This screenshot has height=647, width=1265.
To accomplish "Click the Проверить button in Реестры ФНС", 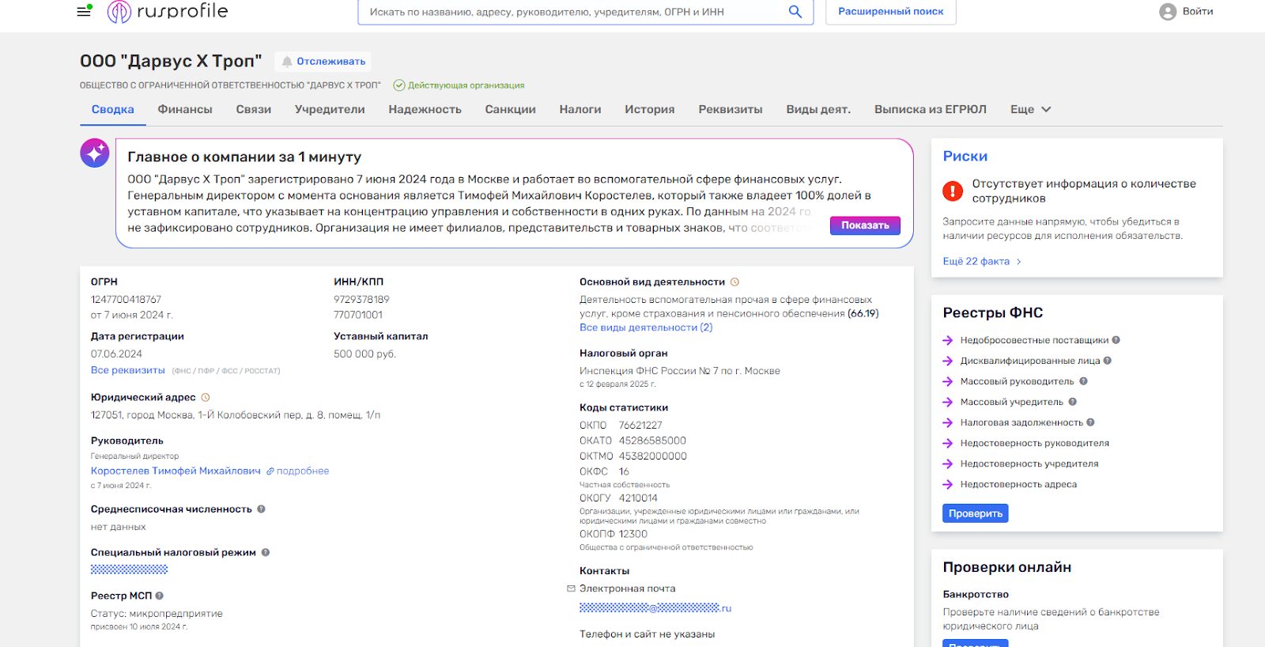I will 976,513.
